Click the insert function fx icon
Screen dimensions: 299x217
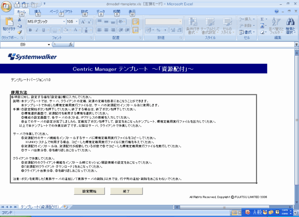pyautogui.click(x=70, y=45)
